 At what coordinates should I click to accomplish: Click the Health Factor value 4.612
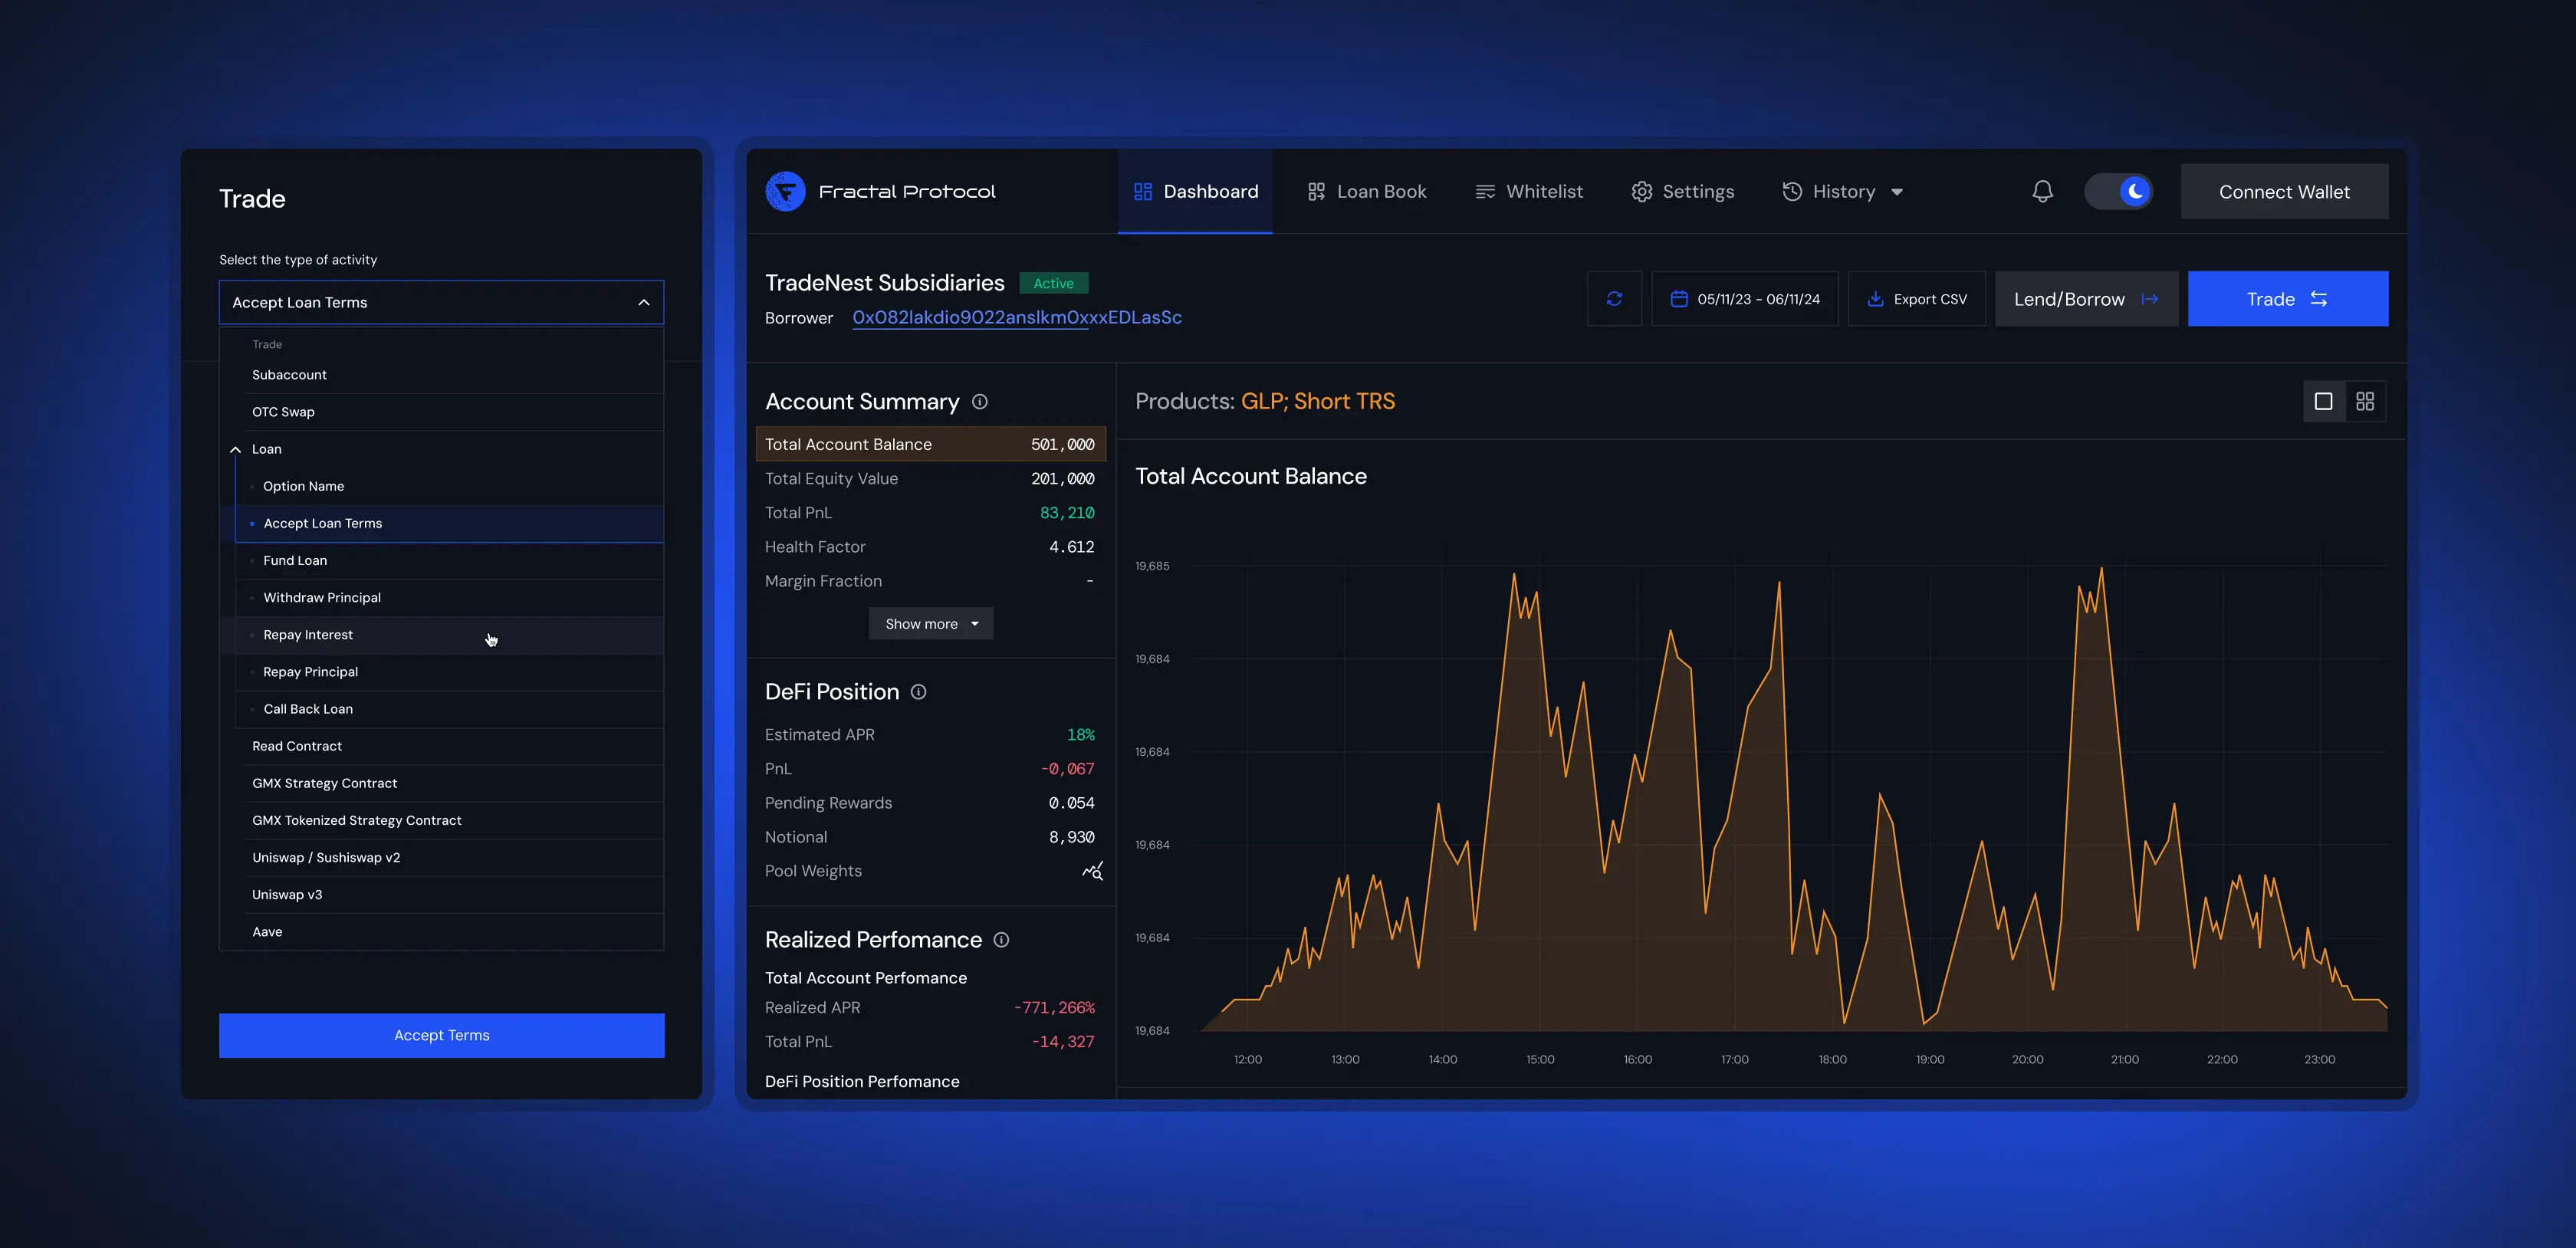[1071, 547]
